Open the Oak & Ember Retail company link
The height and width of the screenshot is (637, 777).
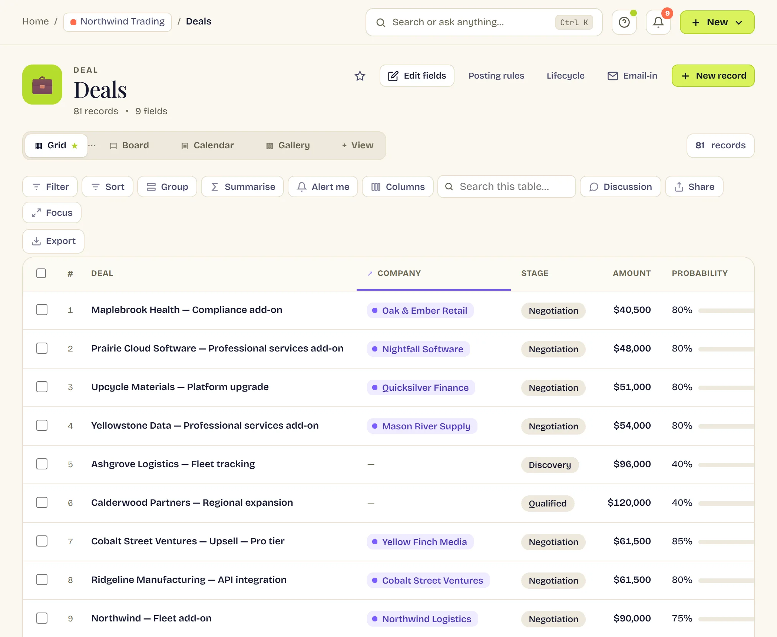point(420,311)
